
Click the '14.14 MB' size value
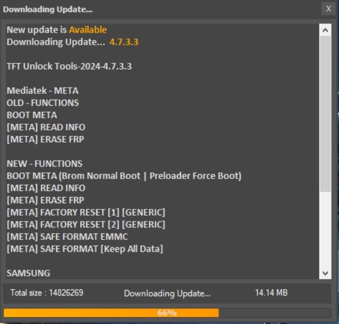click(x=271, y=293)
